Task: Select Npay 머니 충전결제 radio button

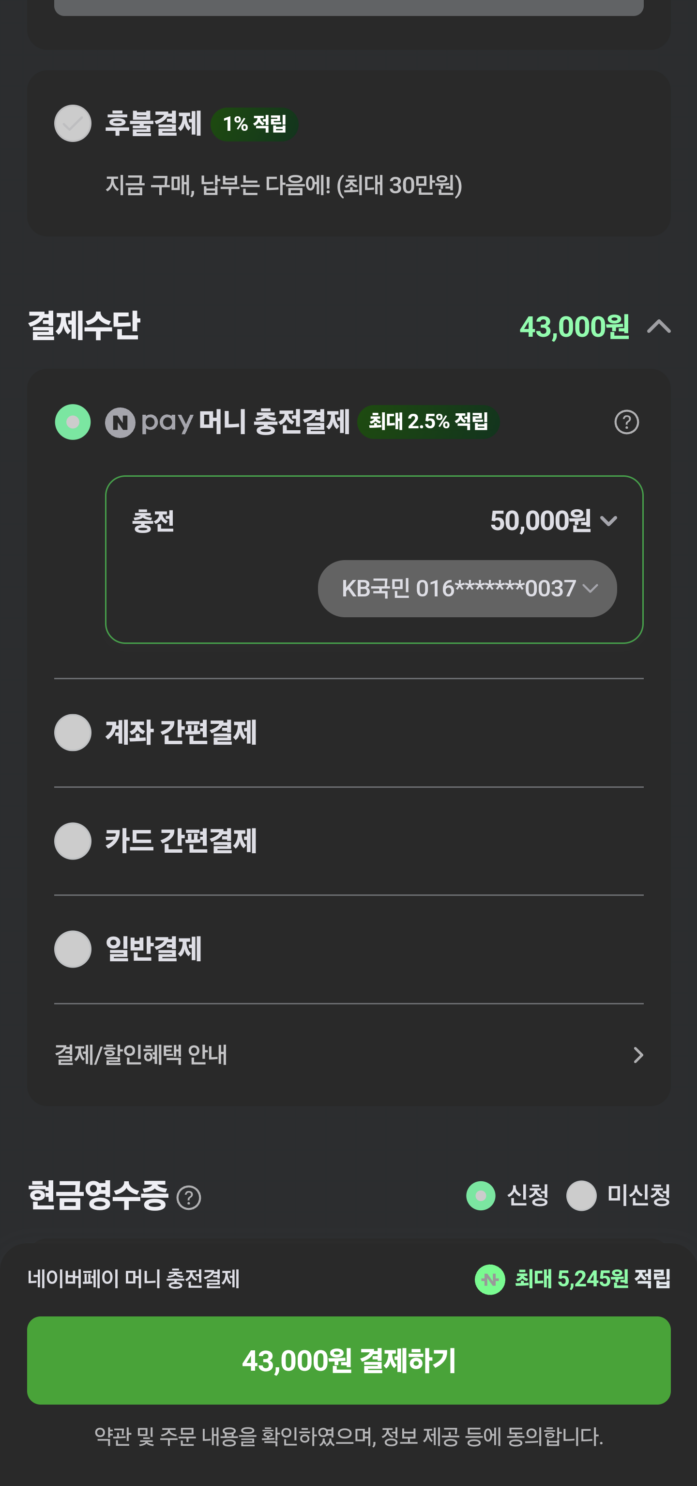Action: pos(73,422)
